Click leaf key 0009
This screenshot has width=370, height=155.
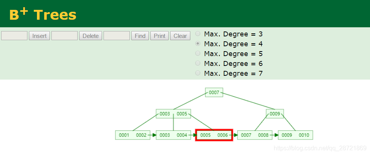coord(287,135)
